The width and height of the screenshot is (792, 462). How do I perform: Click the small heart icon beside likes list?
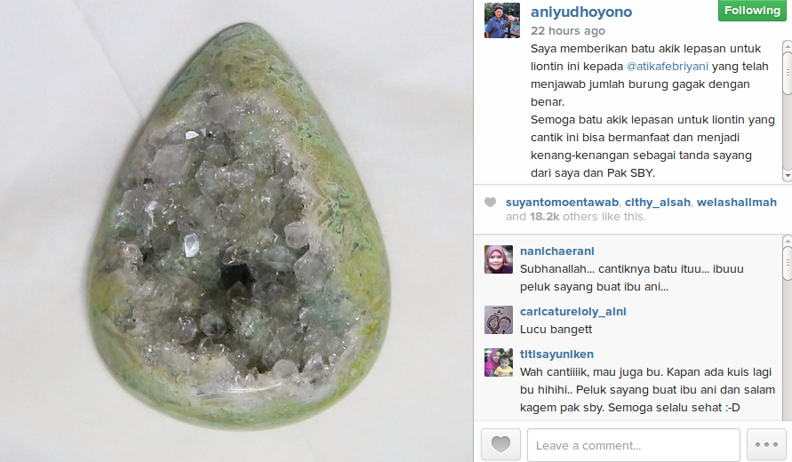pyautogui.click(x=490, y=203)
